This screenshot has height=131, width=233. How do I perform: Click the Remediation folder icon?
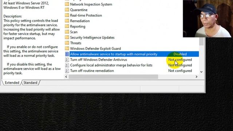(x=67, y=21)
